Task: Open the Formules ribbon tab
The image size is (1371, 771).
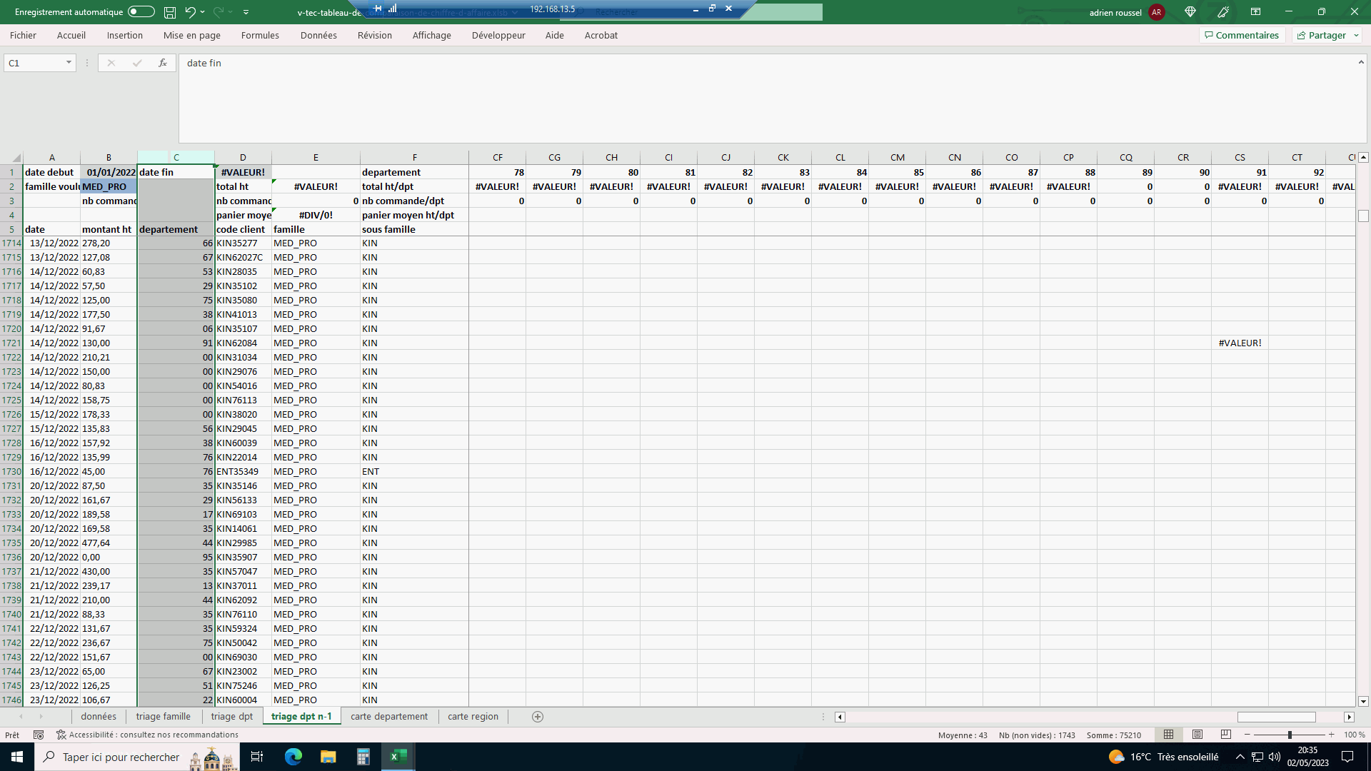Action: pos(260,35)
